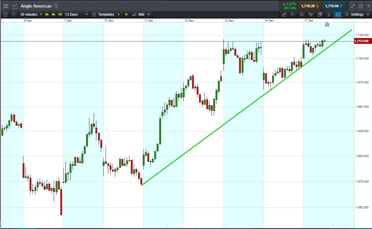
Task: Open the drawing tools icon
Action: pyautogui.click(x=283, y=15)
